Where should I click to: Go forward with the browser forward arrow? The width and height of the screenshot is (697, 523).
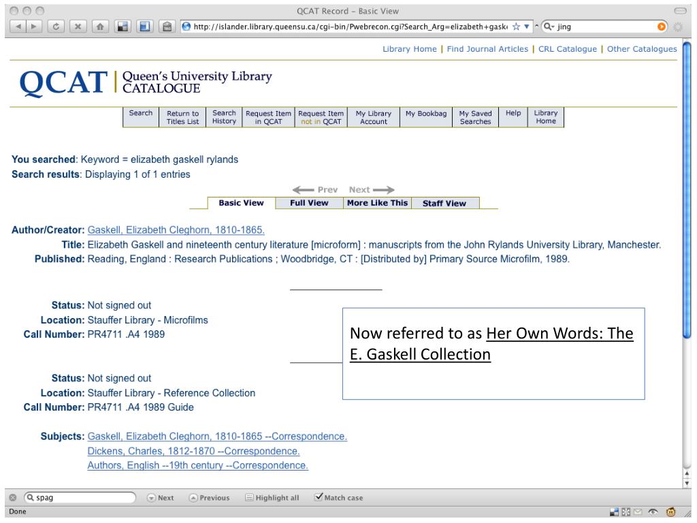pyautogui.click(x=34, y=27)
